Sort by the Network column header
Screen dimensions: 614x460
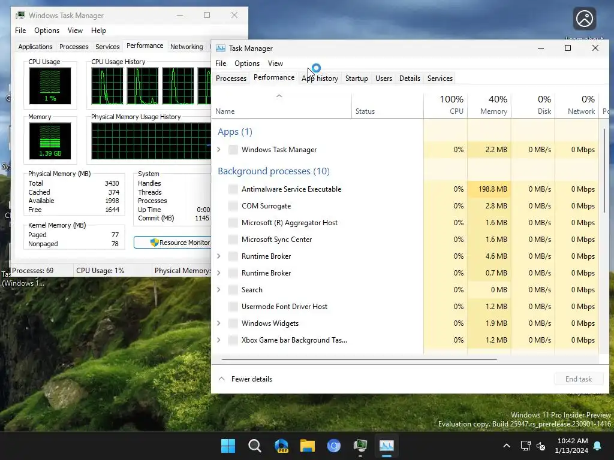(x=577, y=105)
